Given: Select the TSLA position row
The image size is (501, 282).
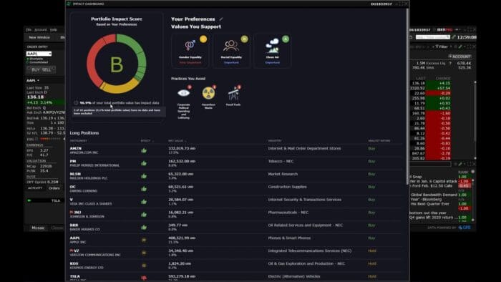Looking at the screenshot, I should coord(235,278).
